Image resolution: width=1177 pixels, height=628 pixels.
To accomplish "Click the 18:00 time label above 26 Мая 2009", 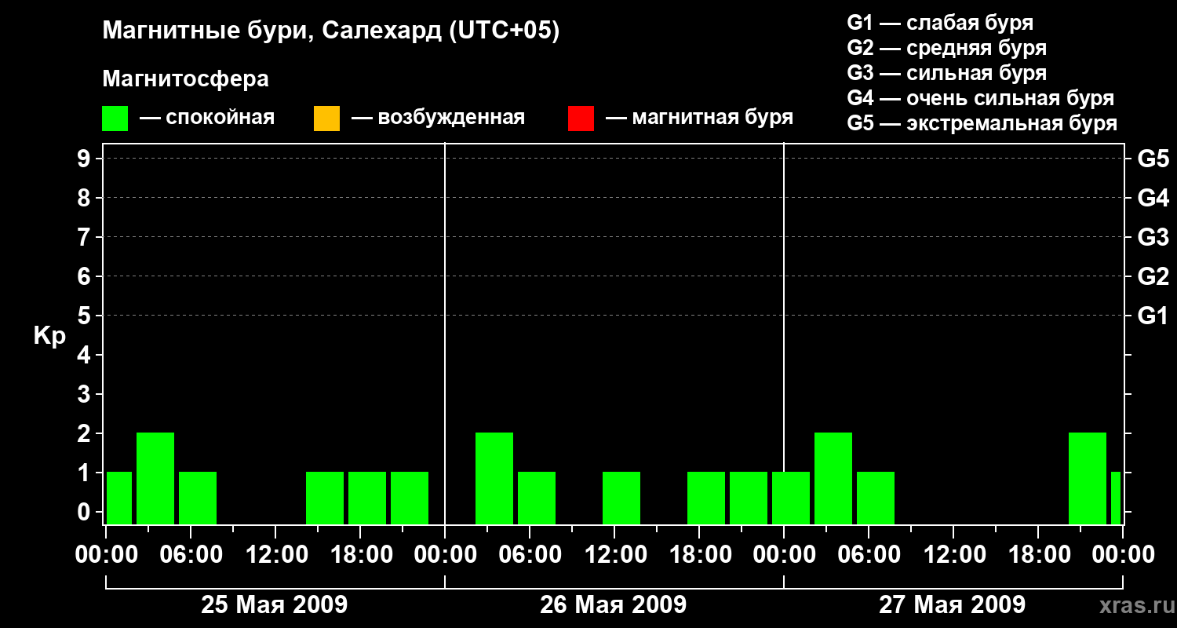I will [x=699, y=555].
